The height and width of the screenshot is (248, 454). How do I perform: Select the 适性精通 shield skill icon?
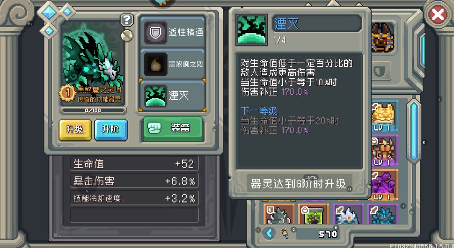coord(155,32)
